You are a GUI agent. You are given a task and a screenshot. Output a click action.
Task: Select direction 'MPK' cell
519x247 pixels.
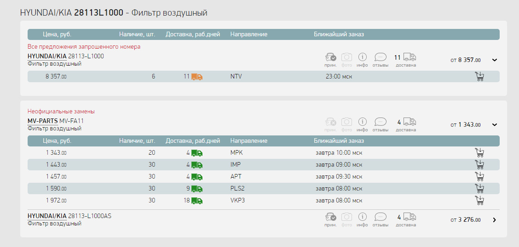point(236,153)
